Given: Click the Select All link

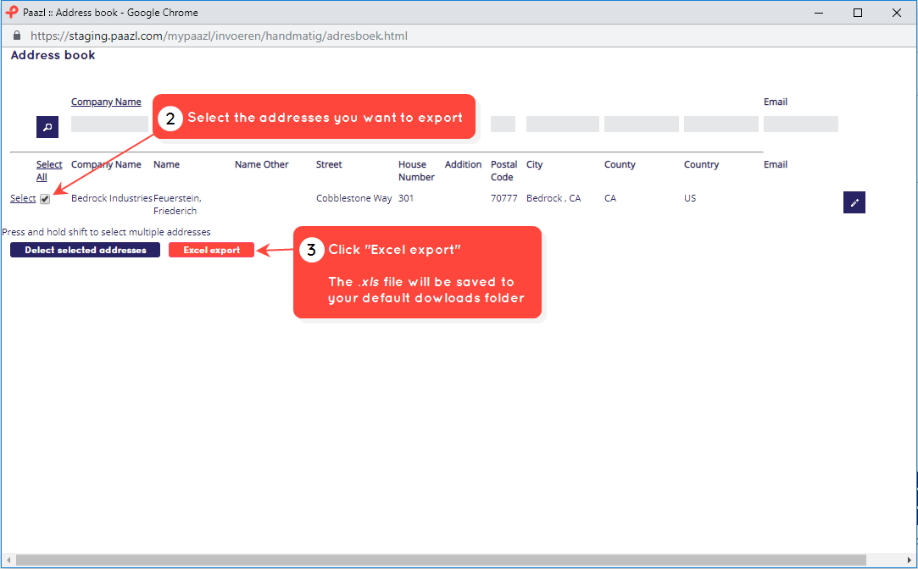Looking at the screenshot, I should [x=49, y=171].
